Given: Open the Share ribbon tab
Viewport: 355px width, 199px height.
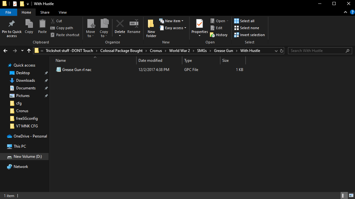Looking at the screenshot, I should (45, 12).
